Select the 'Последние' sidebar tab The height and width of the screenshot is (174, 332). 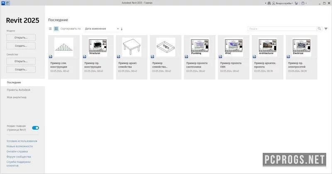(x=22, y=82)
